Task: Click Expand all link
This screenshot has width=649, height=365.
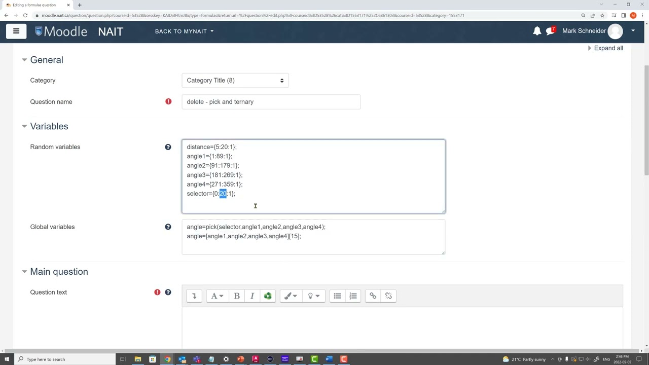Action: (608, 48)
